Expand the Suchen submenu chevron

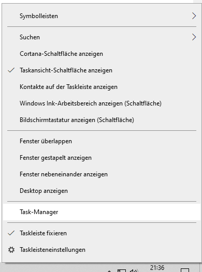click(x=194, y=37)
